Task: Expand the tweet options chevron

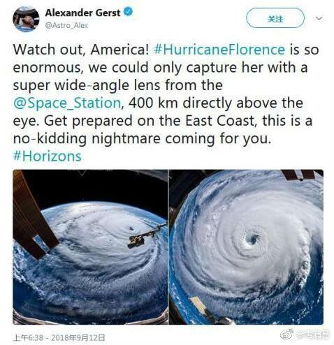Action: click(x=319, y=18)
